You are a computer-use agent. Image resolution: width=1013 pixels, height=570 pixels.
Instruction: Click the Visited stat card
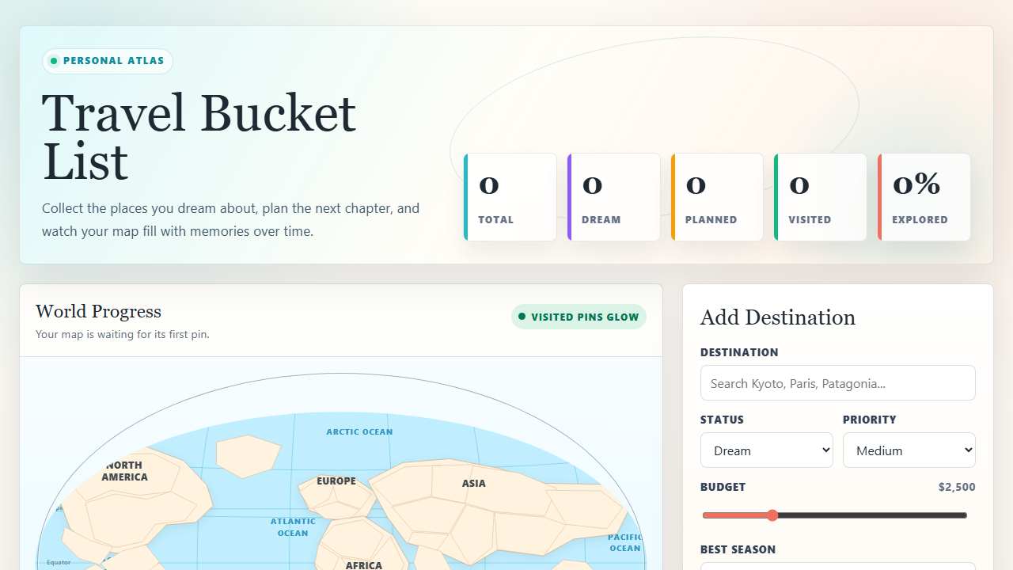point(821,197)
